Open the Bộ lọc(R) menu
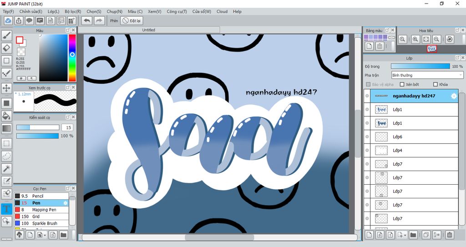Screen dimensions: 466x247 [73, 11]
